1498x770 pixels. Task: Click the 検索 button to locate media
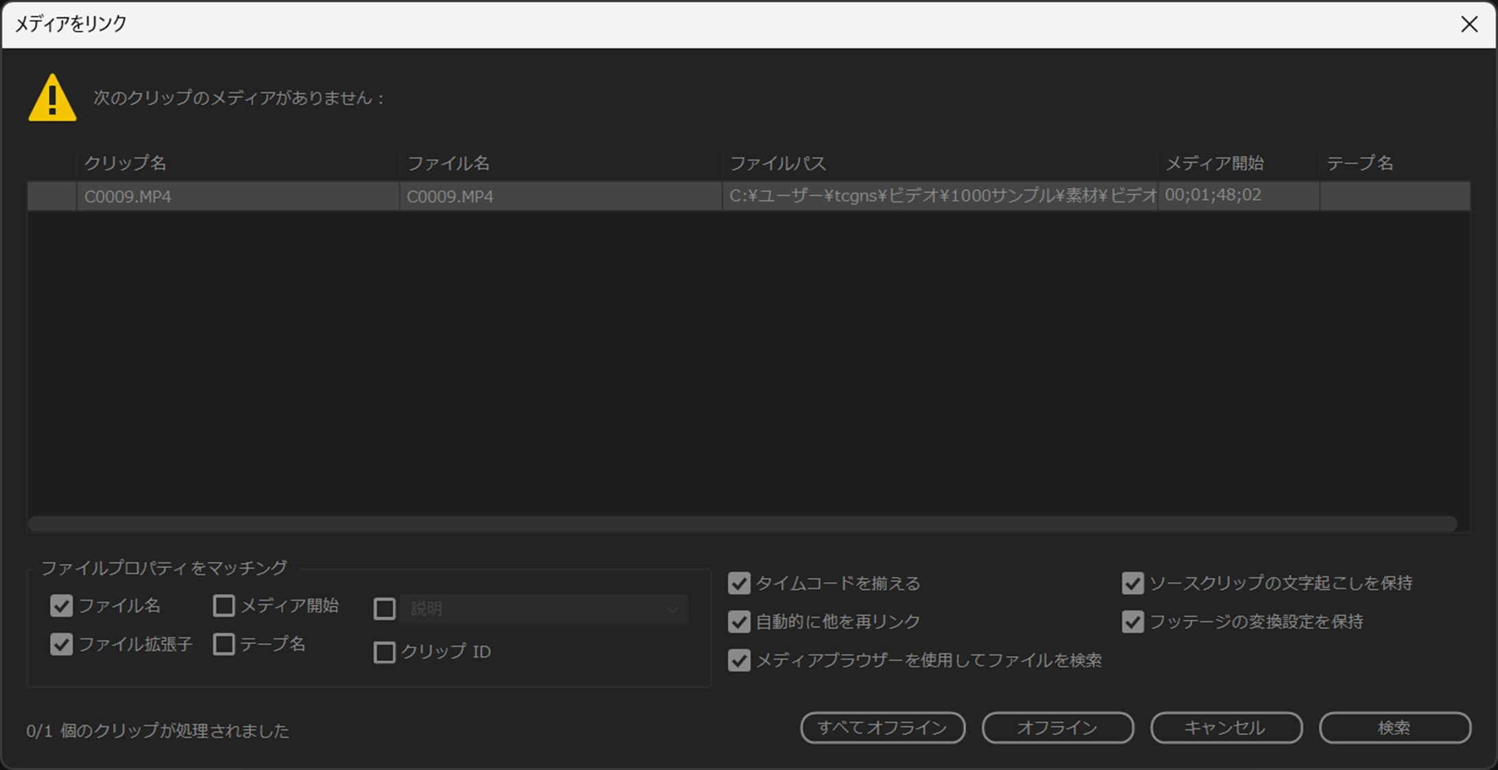1395,728
